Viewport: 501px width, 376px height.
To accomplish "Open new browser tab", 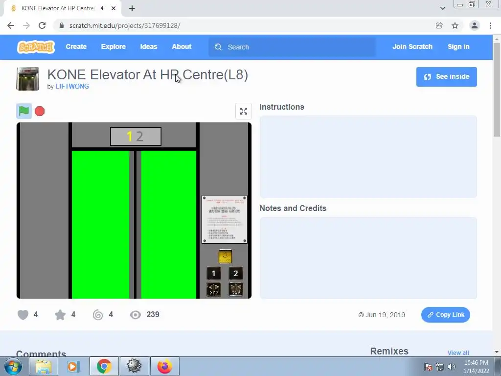I will pos(132,9).
